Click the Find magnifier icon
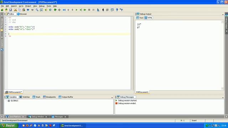Viewport: 228px width, 128px height. (x=37, y=10)
